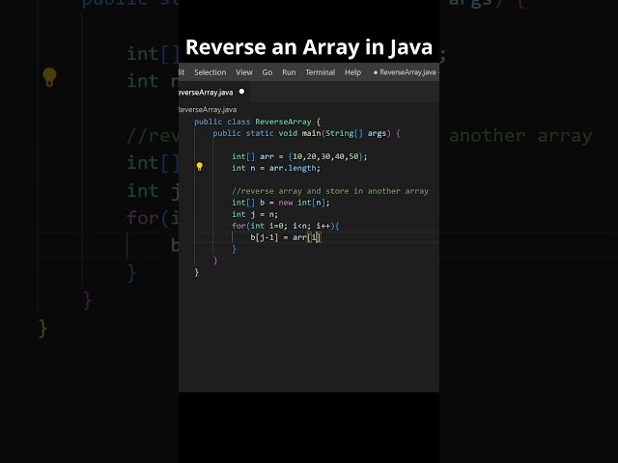
Task: Click the line 'int[] b = new int[n];'
Action: (281, 203)
